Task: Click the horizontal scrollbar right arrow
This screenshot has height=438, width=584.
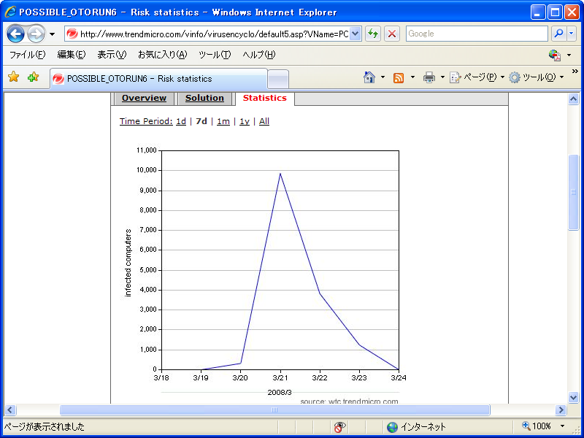Action: click(561, 410)
